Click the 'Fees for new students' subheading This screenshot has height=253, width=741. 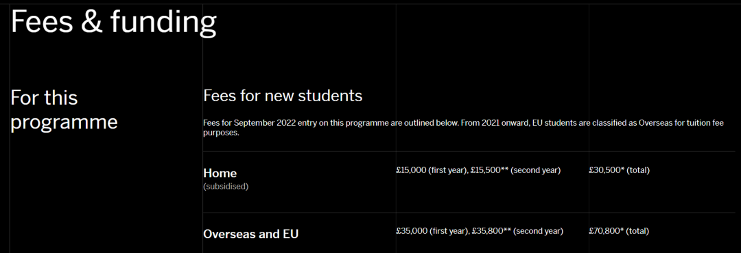(x=283, y=96)
